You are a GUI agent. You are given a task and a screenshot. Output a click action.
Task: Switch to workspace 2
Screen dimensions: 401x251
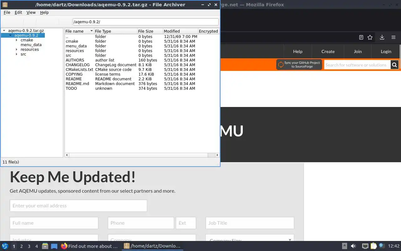click(x=21, y=246)
